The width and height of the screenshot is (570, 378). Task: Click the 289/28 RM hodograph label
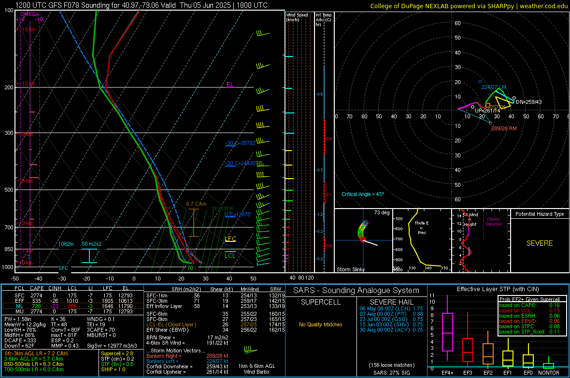click(504, 129)
